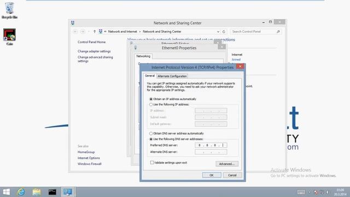Click the volume tray icon in the taskbar
This screenshot has height=197, width=350.
pos(328,192)
